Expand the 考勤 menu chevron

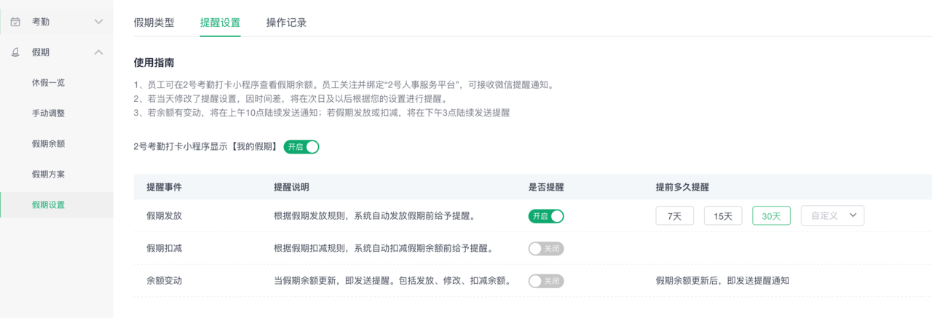point(99,22)
